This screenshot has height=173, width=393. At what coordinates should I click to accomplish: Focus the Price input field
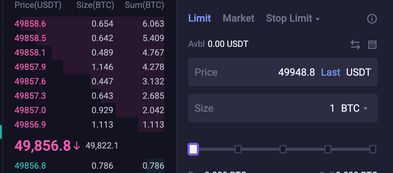283,72
